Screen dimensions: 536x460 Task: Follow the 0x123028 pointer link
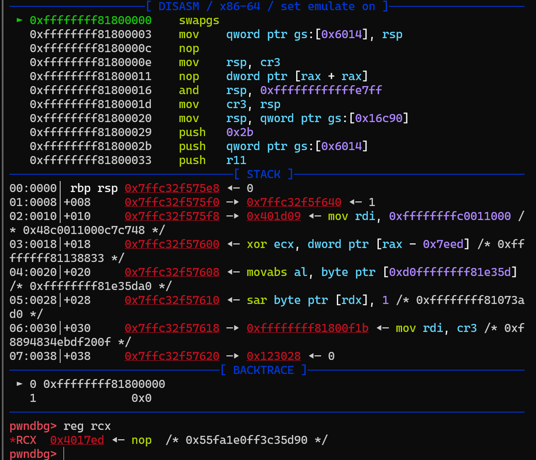coord(274,356)
